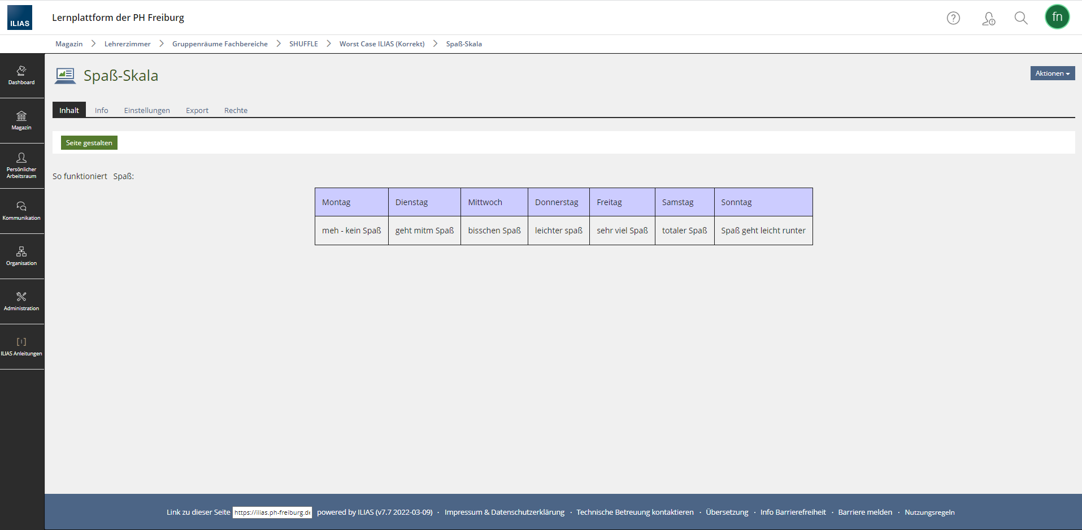Open Kommunikation sidebar menu
Viewport: 1082px width, 530px height.
point(21,211)
